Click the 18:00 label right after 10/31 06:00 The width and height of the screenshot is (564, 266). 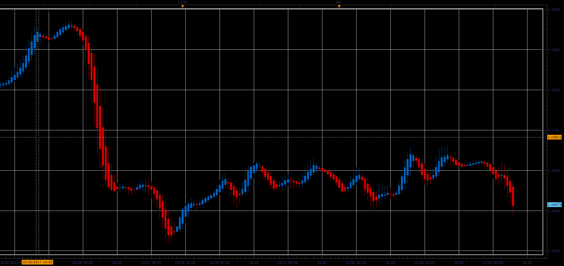pos(322,262)
